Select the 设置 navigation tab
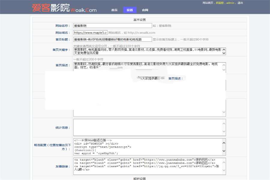The width and height of the screenshot is (270, 180). point(130,10)
